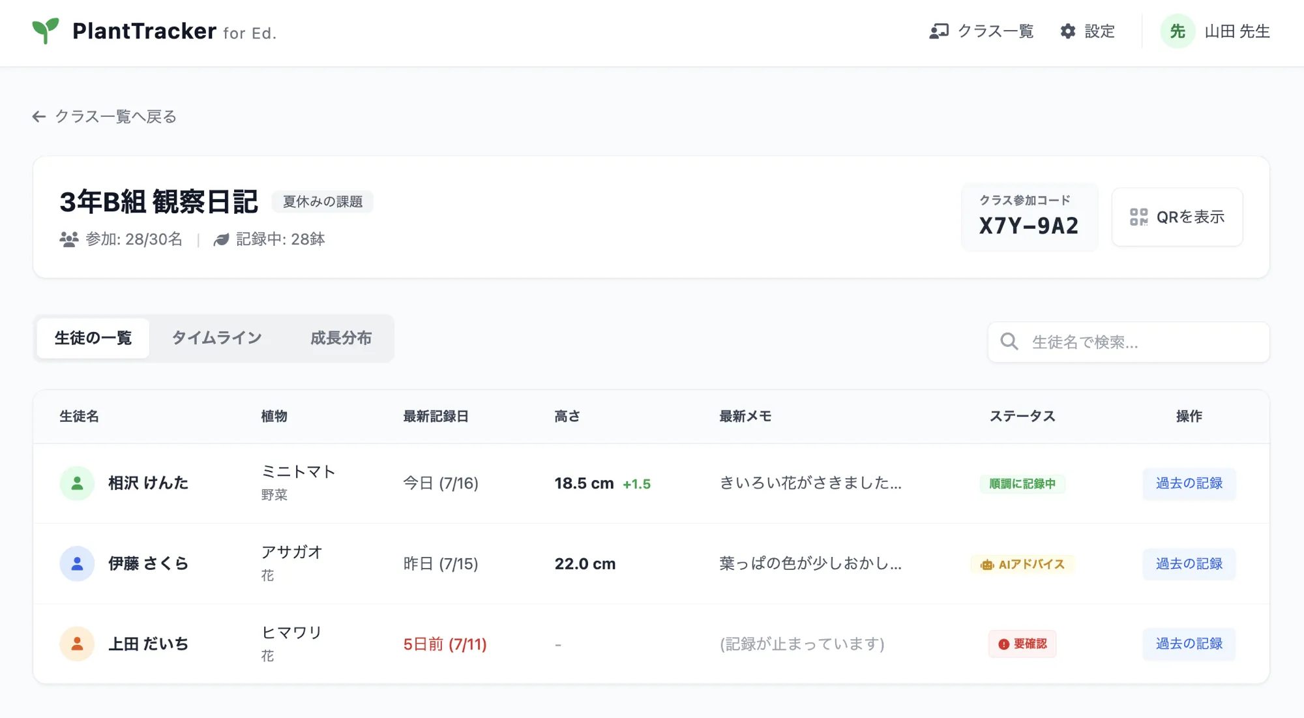Click the back arrow icon
The height and width of the screenshot is (718, 1304).
tap(39, 117)
